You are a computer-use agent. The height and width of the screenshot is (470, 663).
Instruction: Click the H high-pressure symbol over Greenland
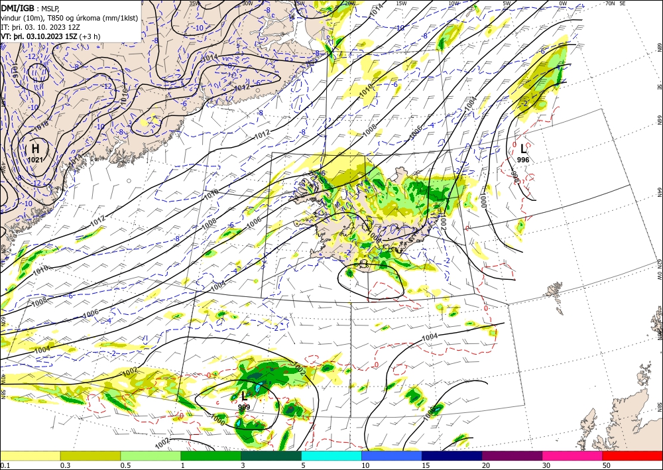point(36,148)
